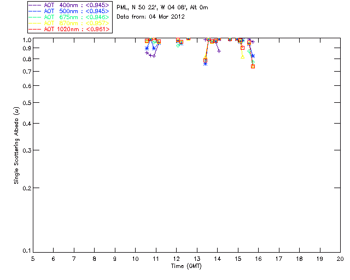Click the blue asterisk marker below 13.4
This screenshot has width=350, height=280.
(x=205, y=63)
